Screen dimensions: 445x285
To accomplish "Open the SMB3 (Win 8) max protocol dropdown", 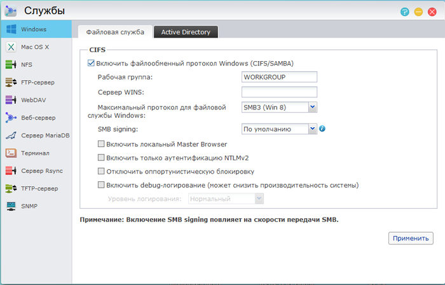I will coord(279,108).
